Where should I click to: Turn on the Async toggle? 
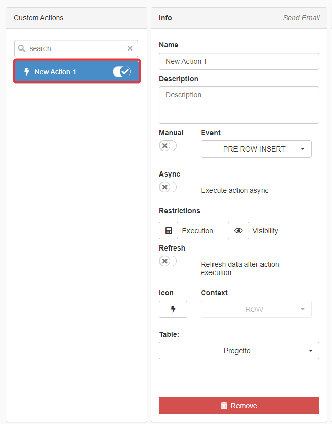[x=168, y=187]
